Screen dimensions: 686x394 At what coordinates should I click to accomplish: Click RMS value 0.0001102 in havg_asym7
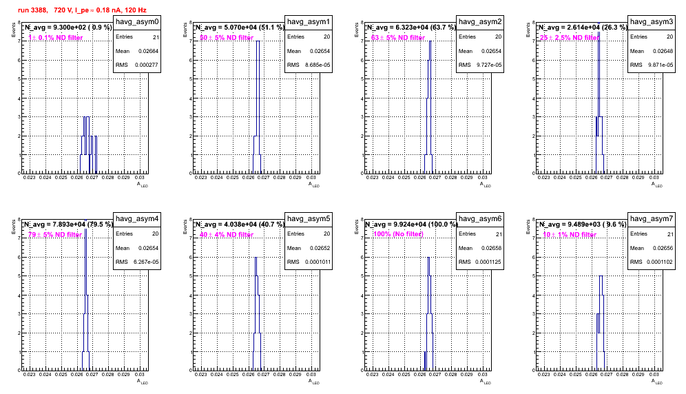click(661, 262)
